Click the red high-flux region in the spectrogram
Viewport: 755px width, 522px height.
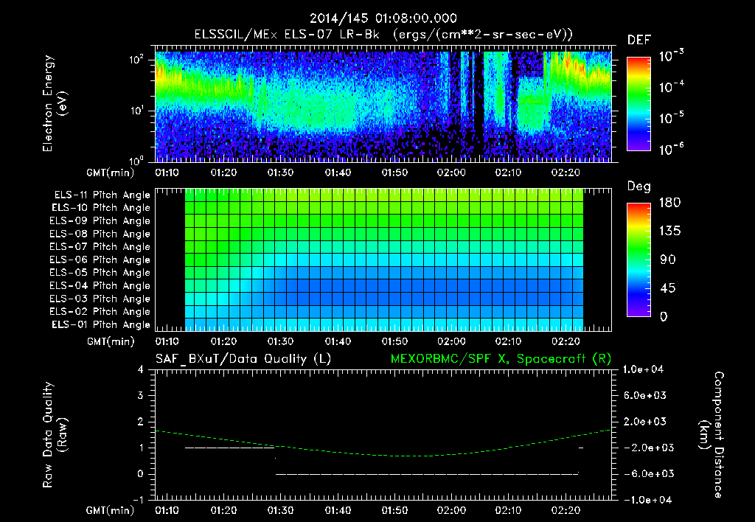pos(572,63)
